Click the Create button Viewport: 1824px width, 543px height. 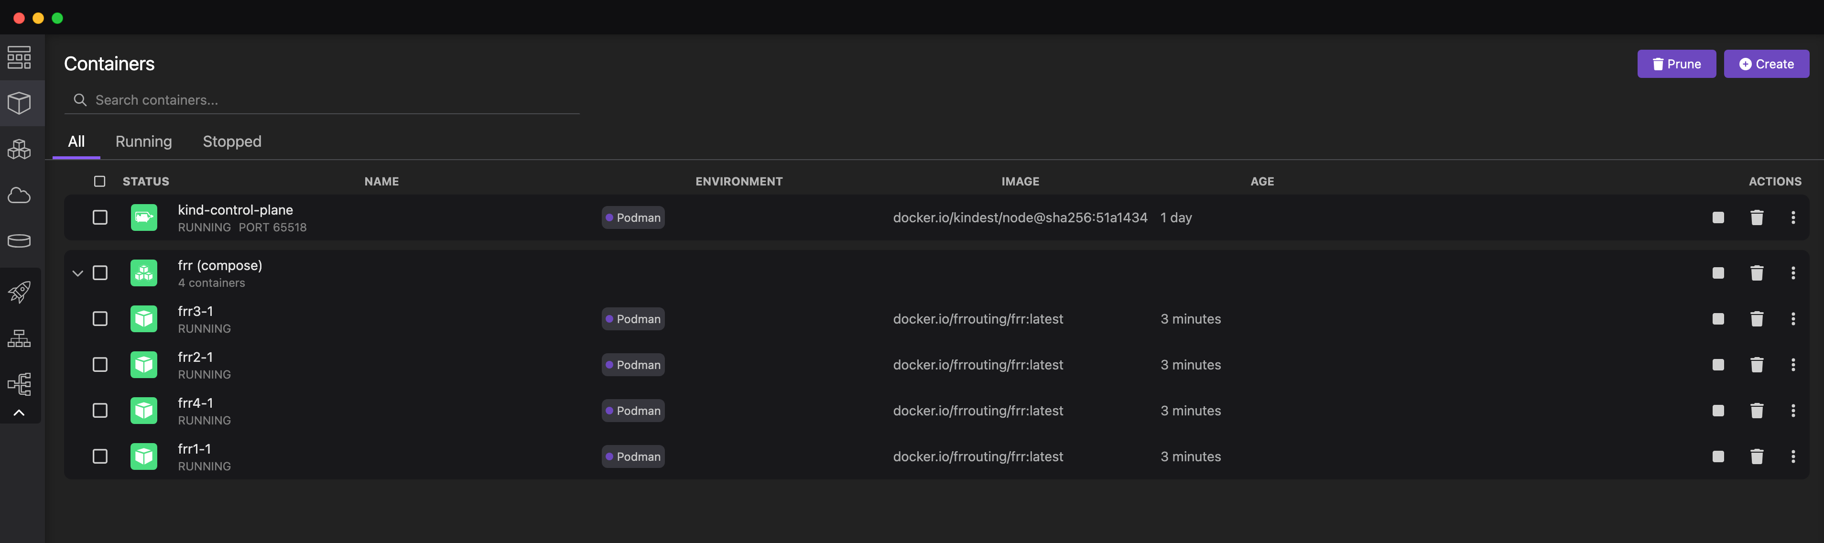pos(1766,64)
